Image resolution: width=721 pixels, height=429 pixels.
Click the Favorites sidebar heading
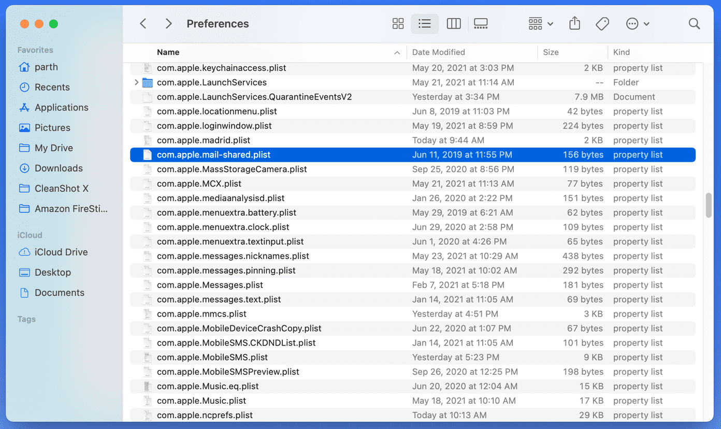[35, 50]
